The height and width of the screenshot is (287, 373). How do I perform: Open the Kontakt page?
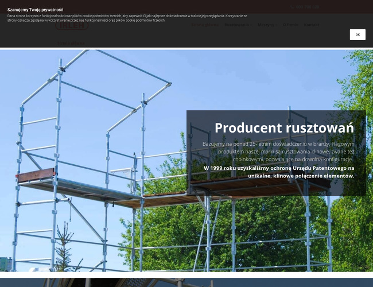click(x=312, y=25)
